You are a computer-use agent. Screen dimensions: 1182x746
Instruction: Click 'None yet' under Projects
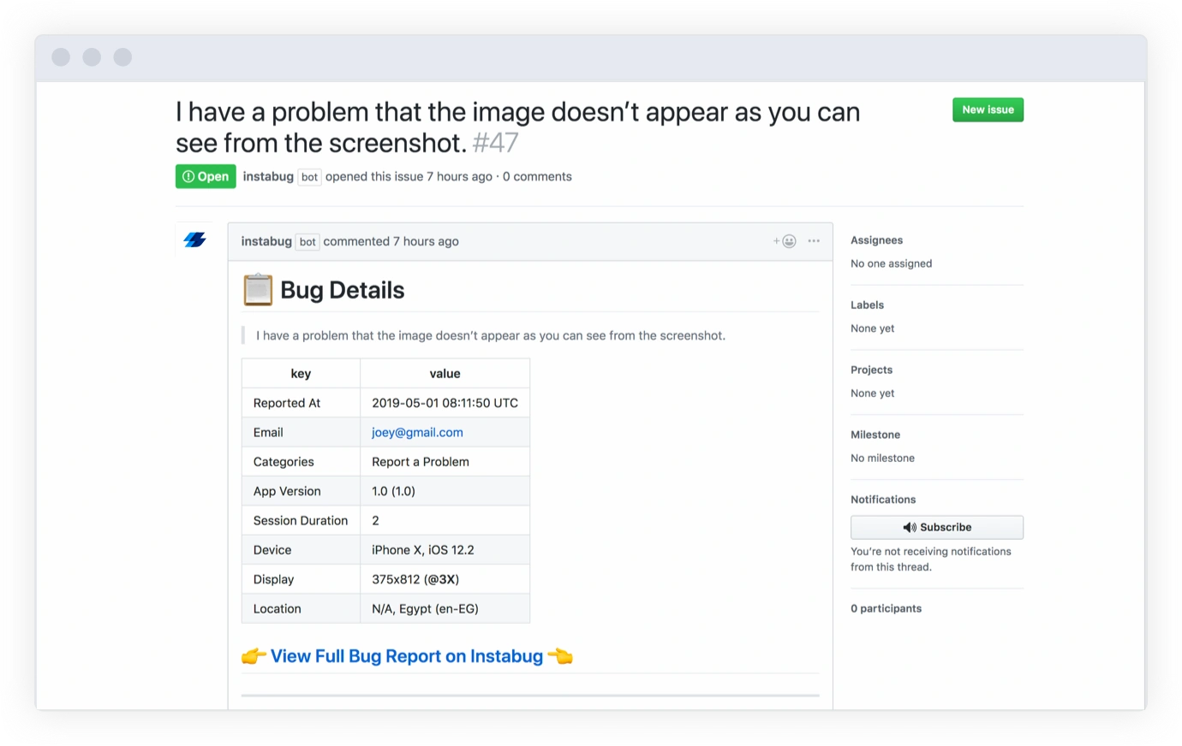pyautogui.click(x=872, y=394)
